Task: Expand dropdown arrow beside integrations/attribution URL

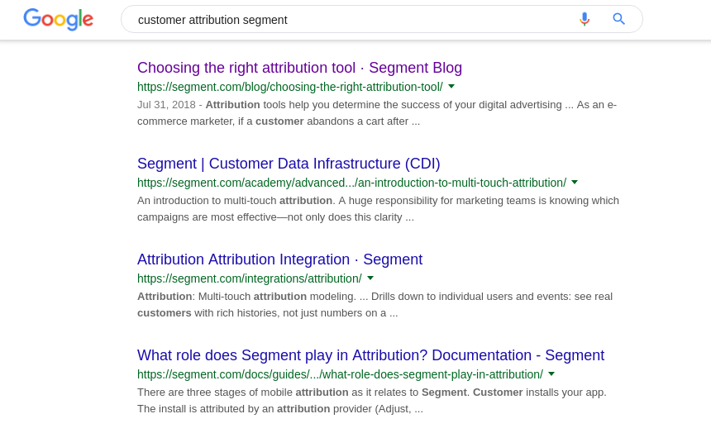Action: [x=370, y=278]
